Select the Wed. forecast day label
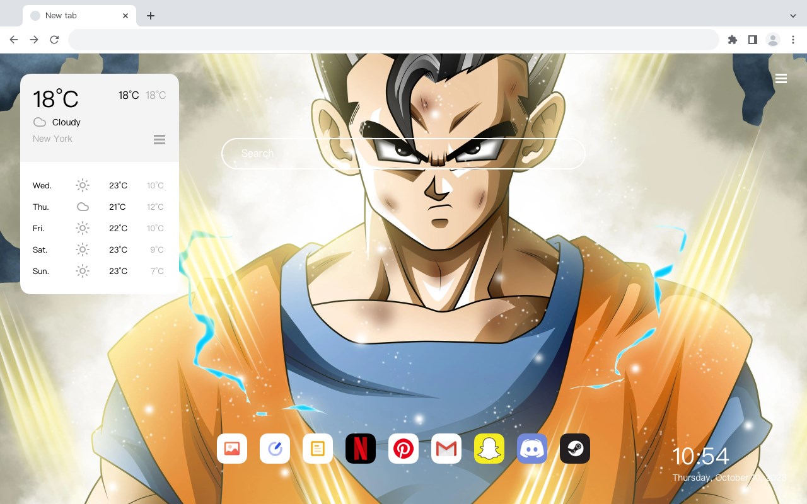Image resolution: width=807 pixels, height=504 pixels. click(x=42, y=185)
